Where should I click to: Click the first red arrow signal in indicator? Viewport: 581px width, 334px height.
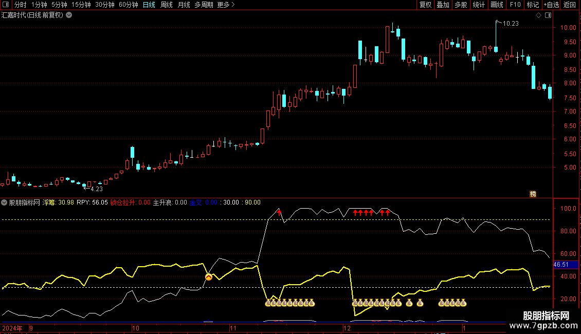pyautogui.click(x=279, y=213)
